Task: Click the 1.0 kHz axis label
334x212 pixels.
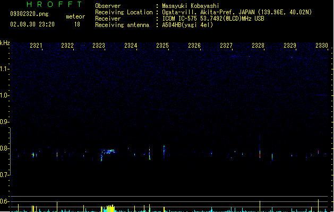Action: [4, 95]
